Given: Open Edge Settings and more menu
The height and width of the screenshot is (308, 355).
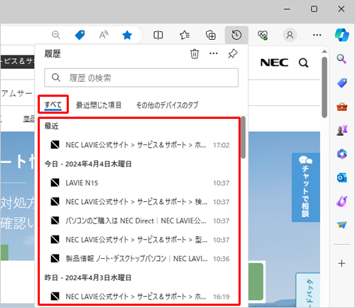Looking at the screenshot, I should pyautogui.click(x=317, y=35).
